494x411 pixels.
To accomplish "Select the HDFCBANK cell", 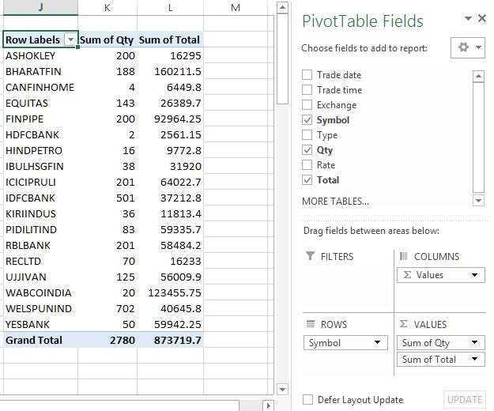I will point(40,135).
